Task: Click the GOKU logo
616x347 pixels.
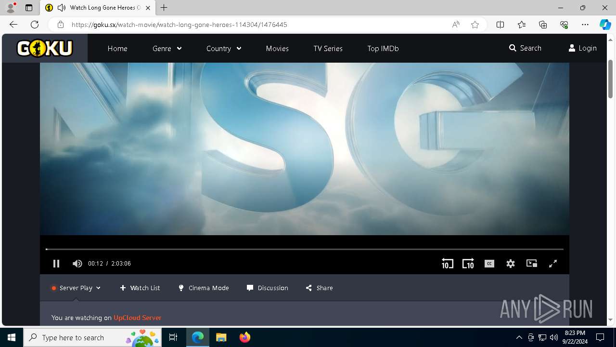Action: click(45, 48)
